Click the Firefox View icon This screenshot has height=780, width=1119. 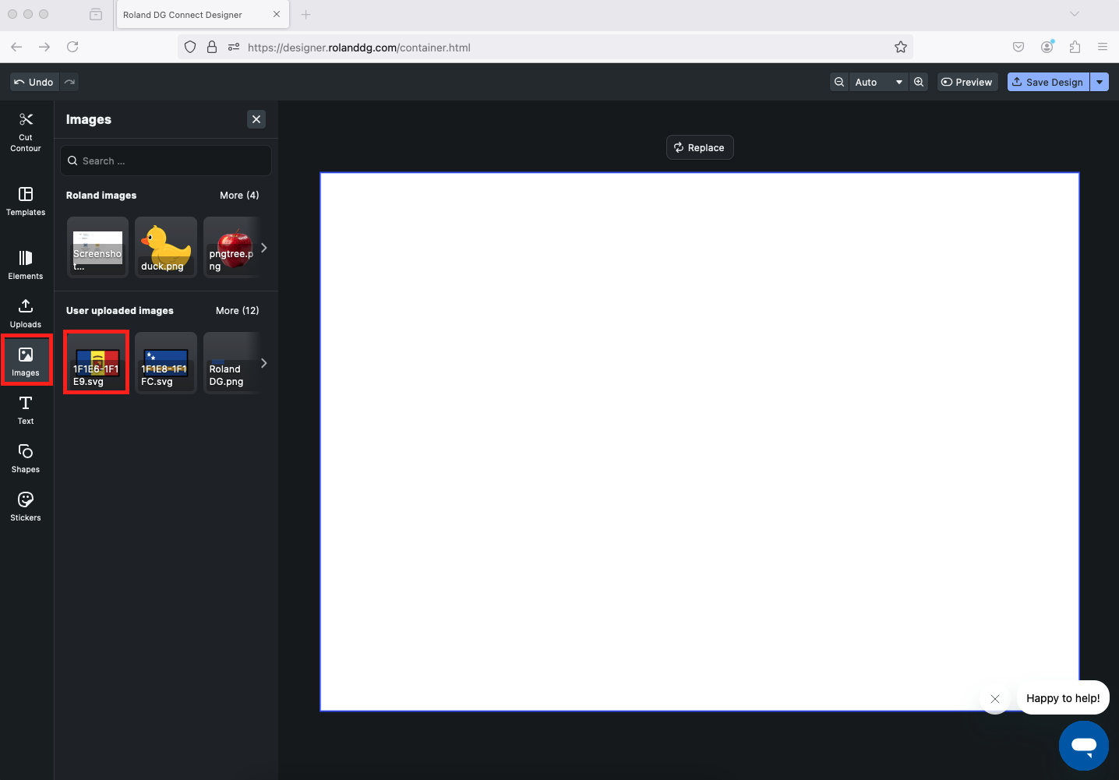click(x=96, y=14)
